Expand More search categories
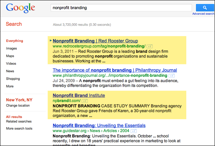The image size is (215, 146). tap(10, 86)
